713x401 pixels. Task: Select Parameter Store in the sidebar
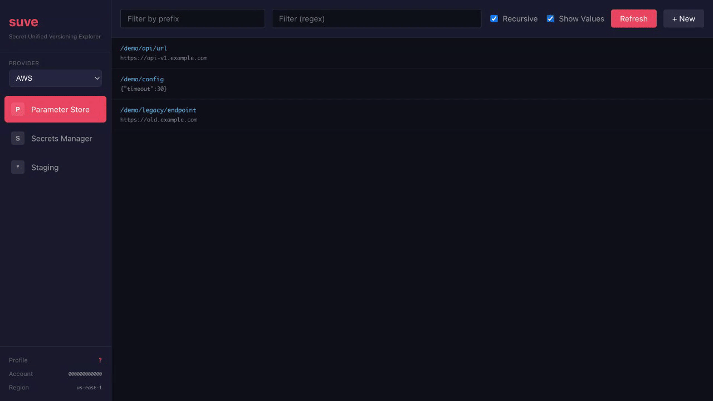tap(55, 109)
